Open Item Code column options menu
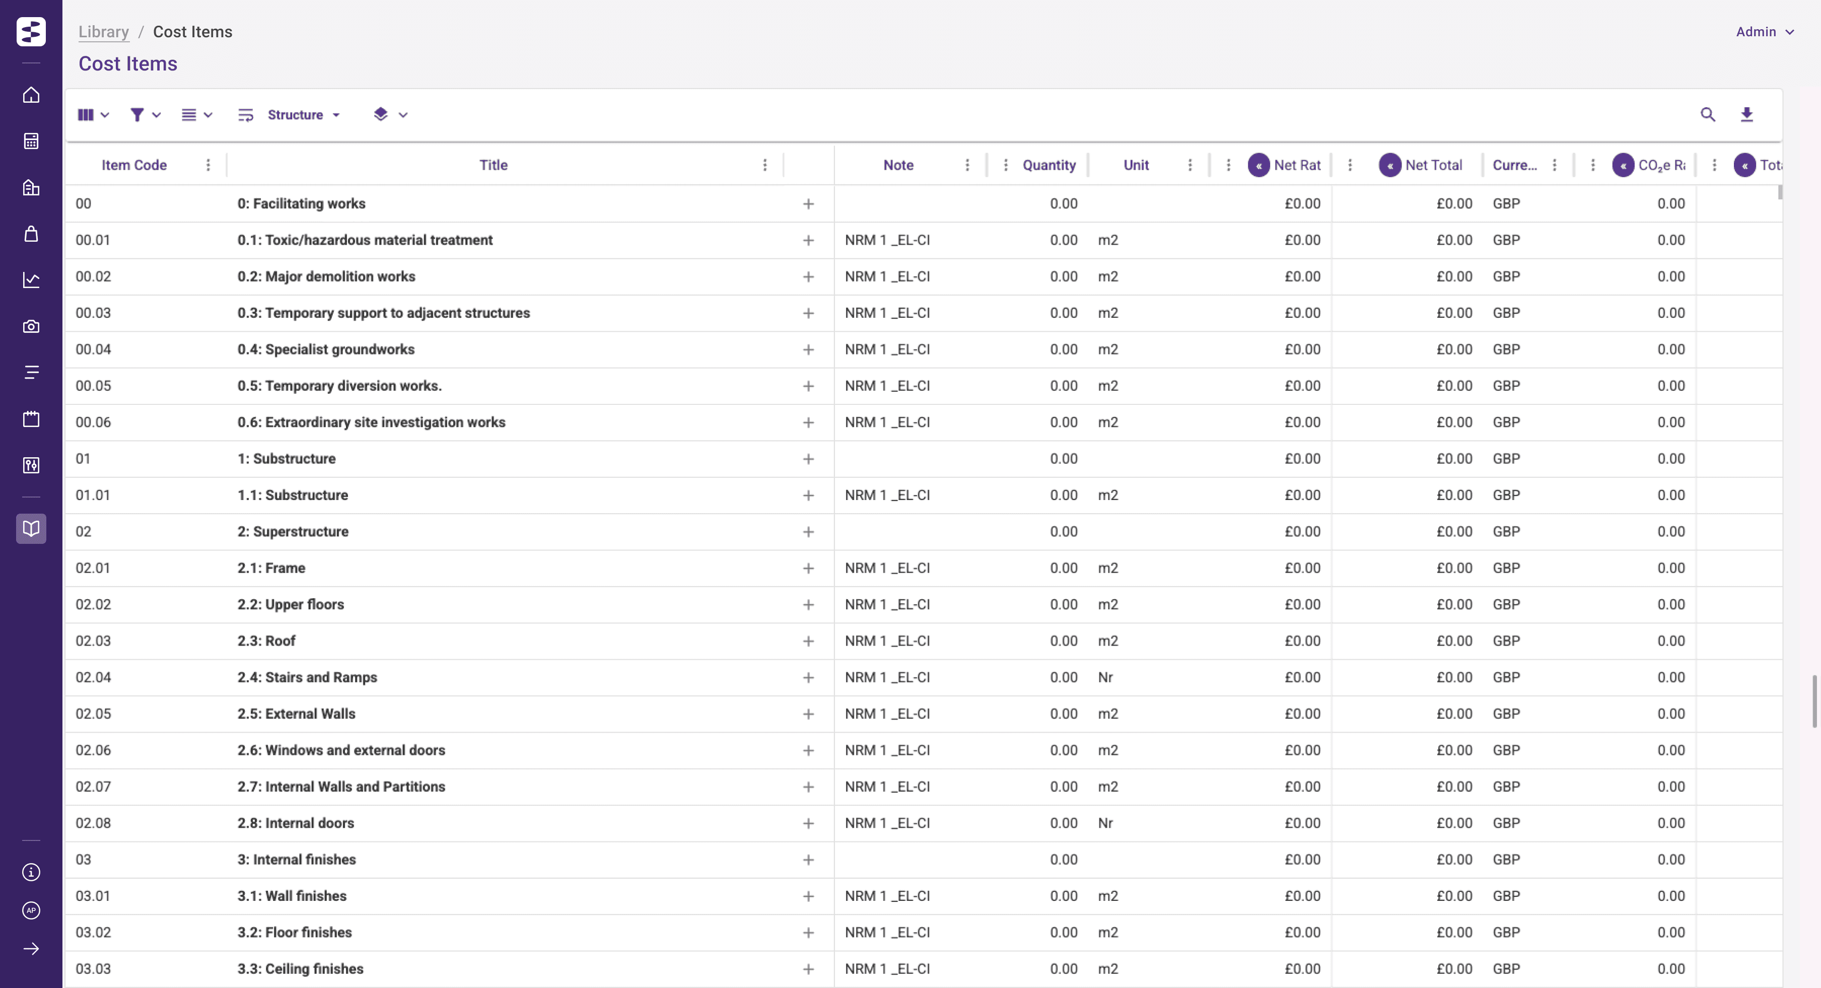 click(x=208, y=165)
